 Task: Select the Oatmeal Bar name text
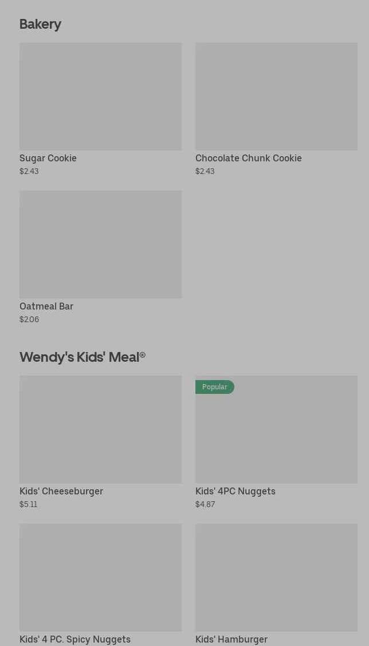[46, 306]
